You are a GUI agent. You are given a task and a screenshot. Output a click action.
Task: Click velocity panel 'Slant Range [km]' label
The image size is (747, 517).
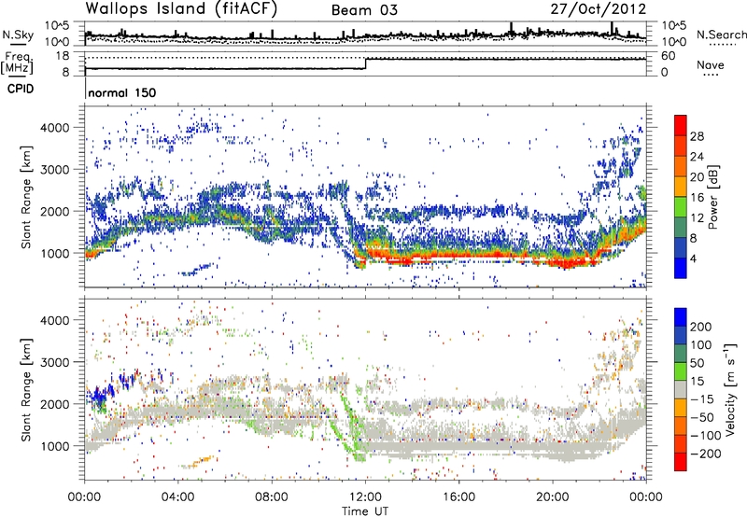[26, 389]
